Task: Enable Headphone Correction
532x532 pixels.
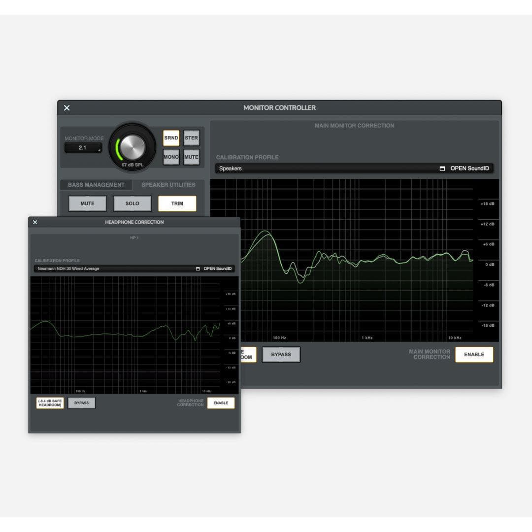Action: tap(221, 403)
